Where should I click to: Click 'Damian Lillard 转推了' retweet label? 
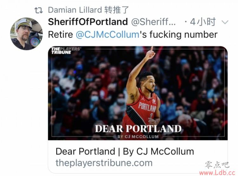[x=89, y=10]
